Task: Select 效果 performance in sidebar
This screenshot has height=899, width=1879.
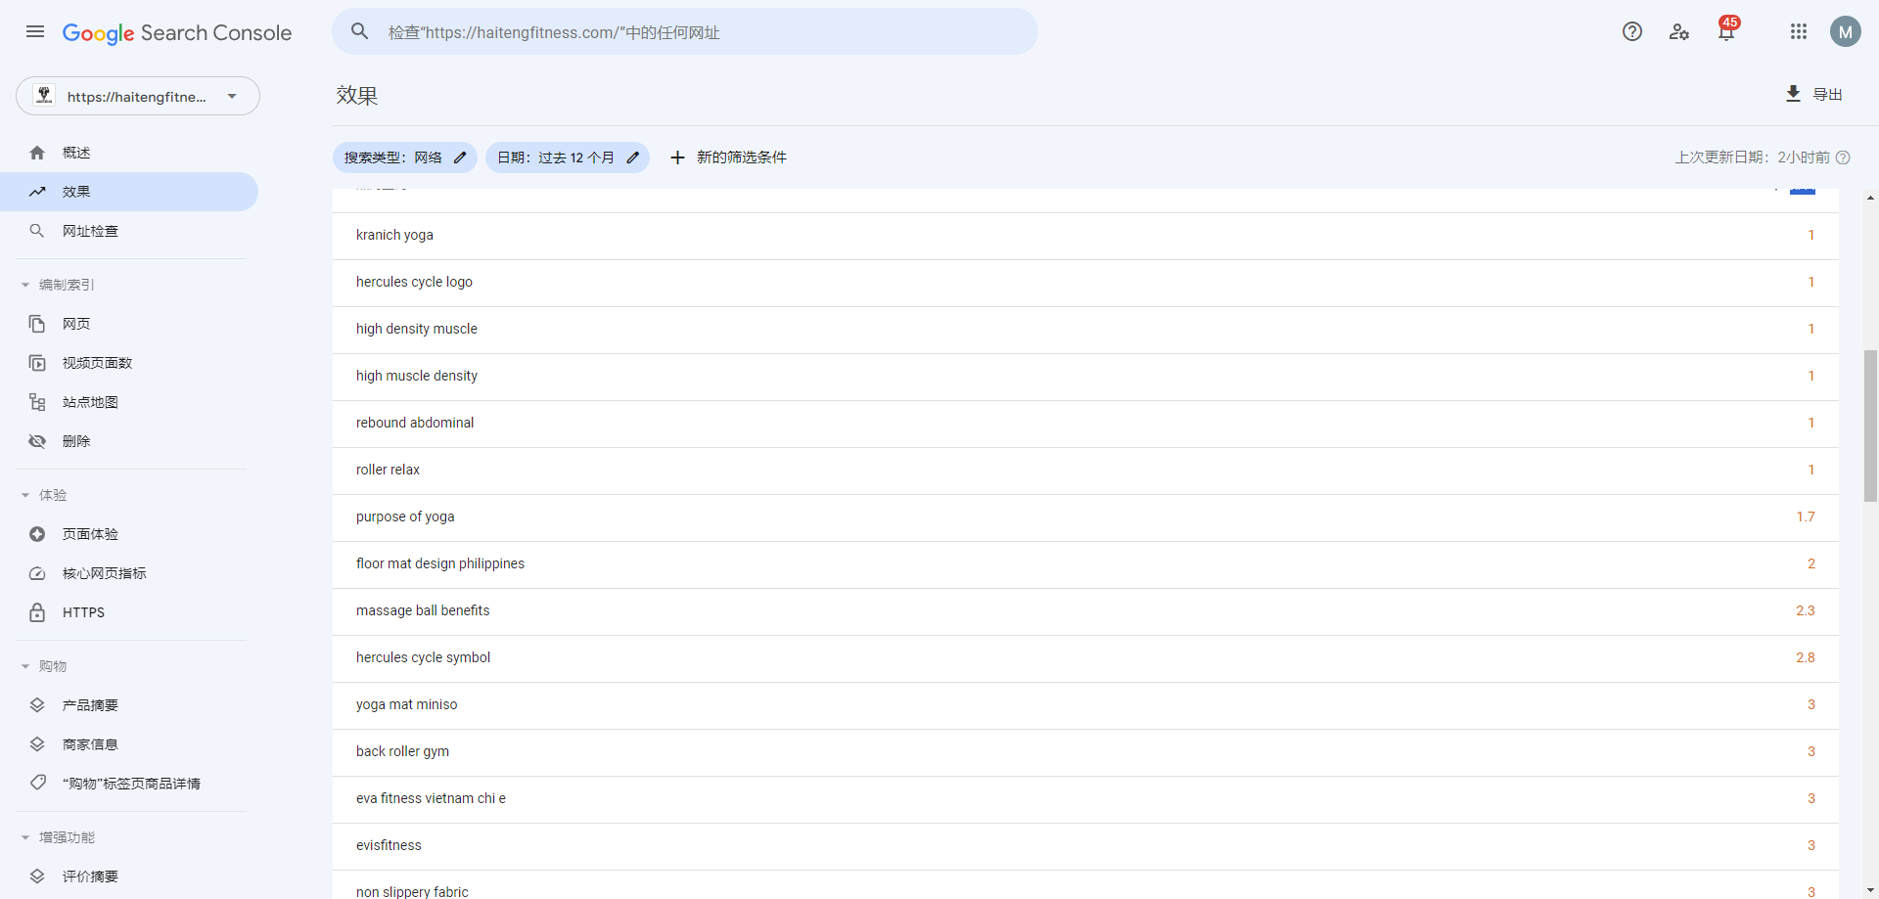Action: 129,192
